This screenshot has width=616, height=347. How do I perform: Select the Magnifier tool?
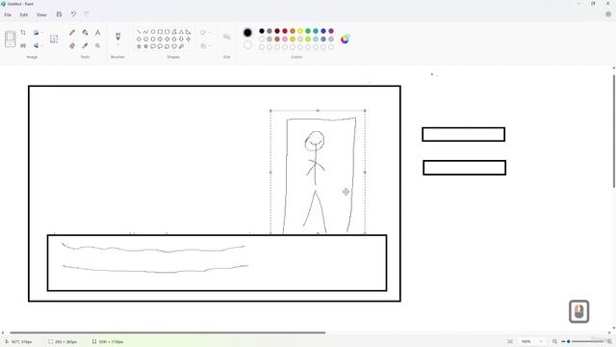97,45
